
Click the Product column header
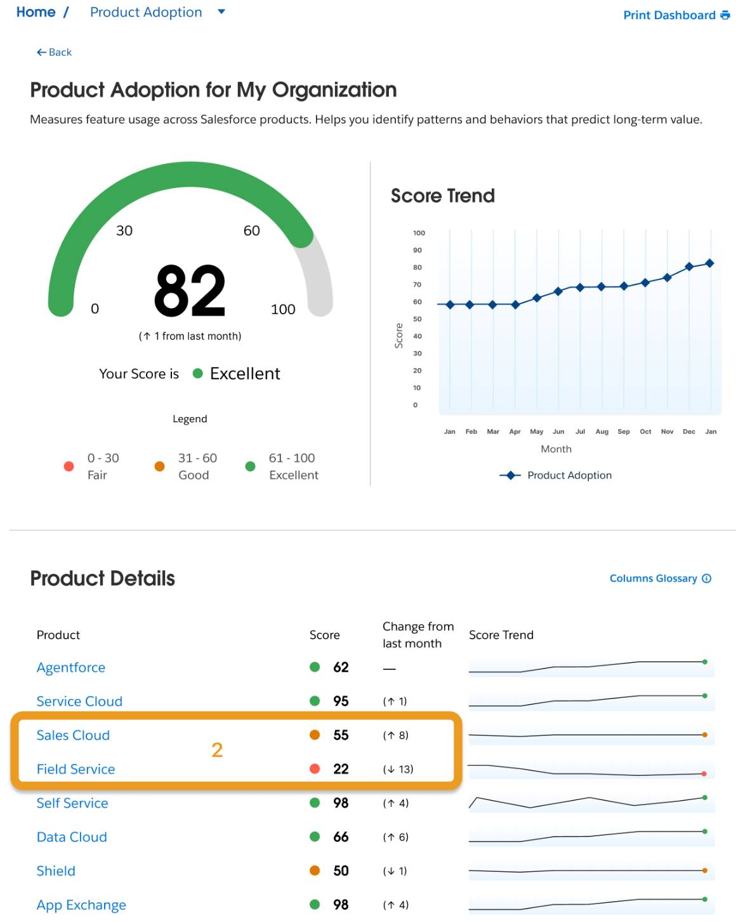pyautogui.click(x=58, y=635)
